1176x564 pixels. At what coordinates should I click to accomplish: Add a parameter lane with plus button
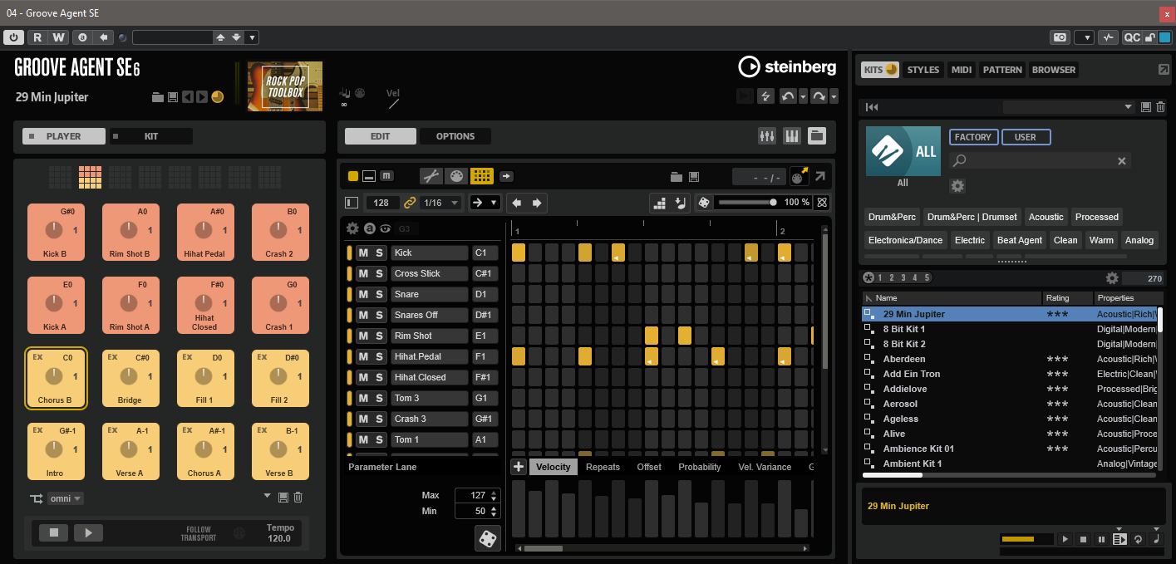coord(519,467)
